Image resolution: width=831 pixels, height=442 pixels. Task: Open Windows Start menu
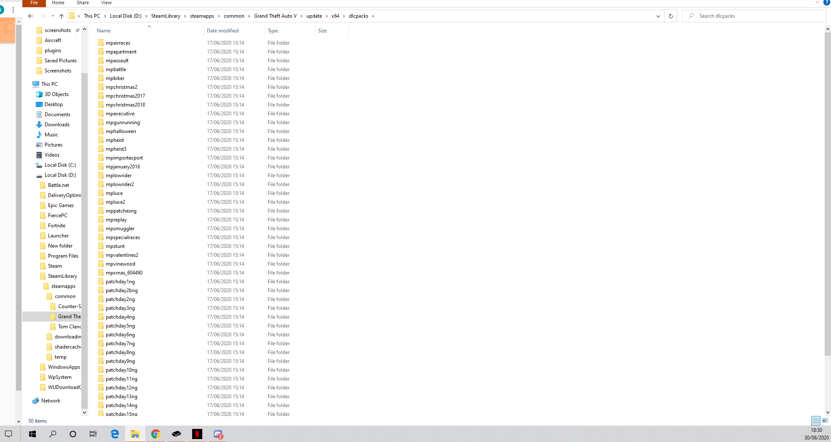point(32,434)
